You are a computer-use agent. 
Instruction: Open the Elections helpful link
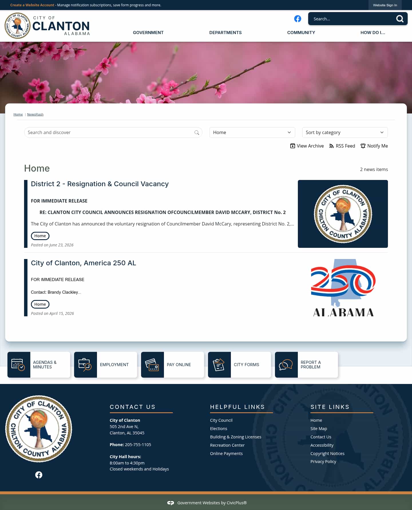point(219,429)
